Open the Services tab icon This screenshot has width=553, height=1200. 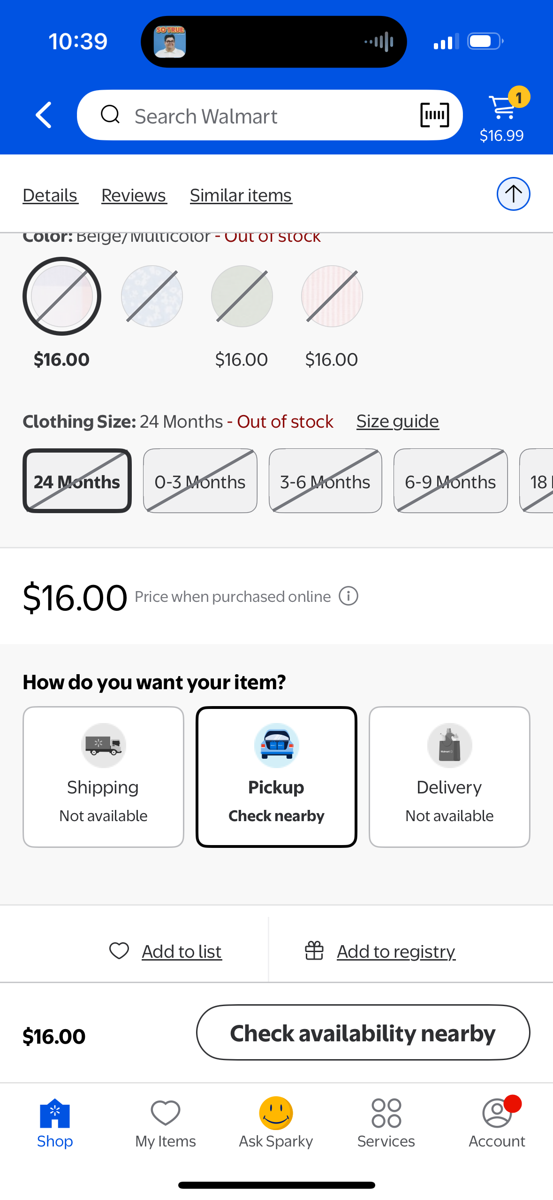coord(386,1113)
